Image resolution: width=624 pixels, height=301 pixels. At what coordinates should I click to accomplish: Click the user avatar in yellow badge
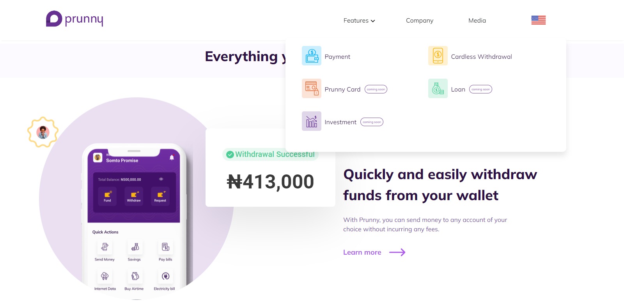pos(43,132)
